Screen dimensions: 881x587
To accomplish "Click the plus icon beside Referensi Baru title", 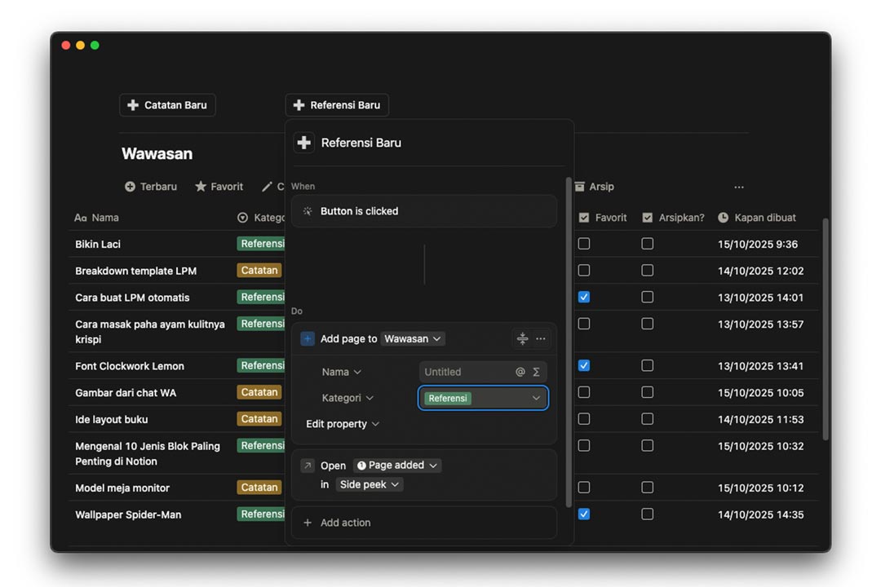I will 303,143.
